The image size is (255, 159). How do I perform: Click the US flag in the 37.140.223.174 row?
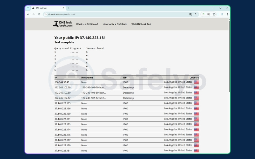click(196, 129)
